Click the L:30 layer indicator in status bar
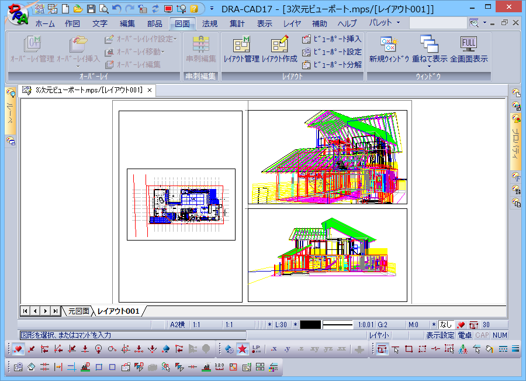526x381 pixels. (281, 325)
